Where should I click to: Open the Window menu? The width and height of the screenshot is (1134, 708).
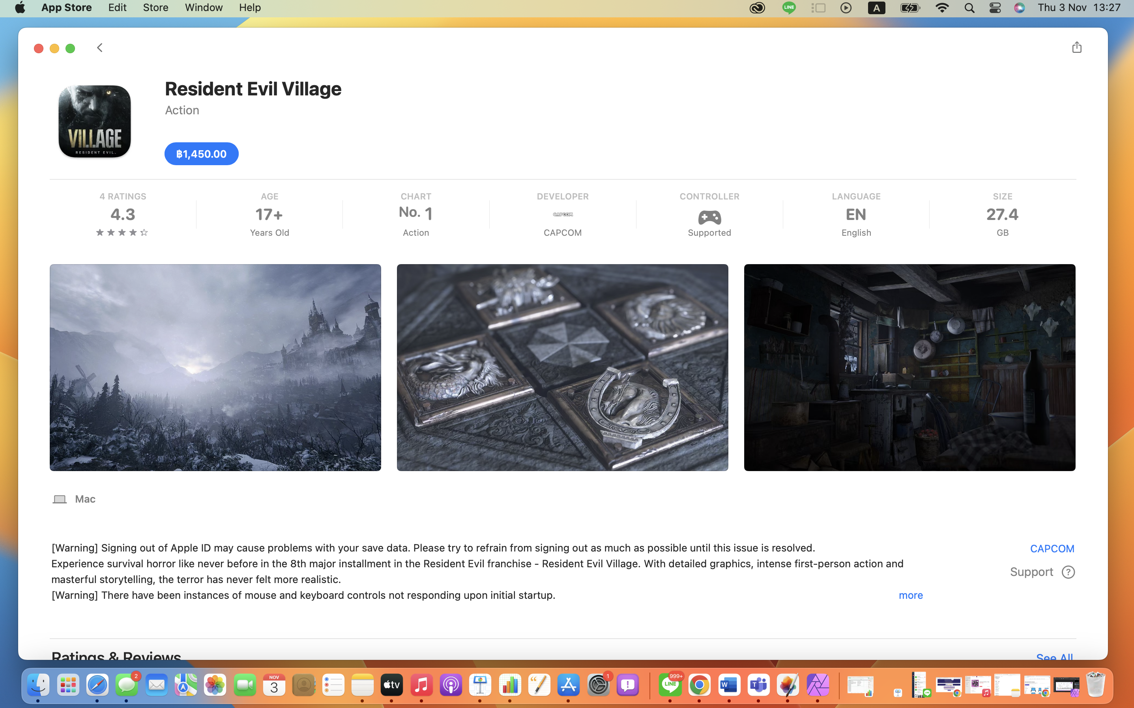pyautogui.click(x=203, y=8)
